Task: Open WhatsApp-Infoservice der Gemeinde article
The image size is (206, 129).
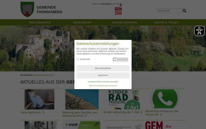Action: pyautogui.click(x=162, y=113)
